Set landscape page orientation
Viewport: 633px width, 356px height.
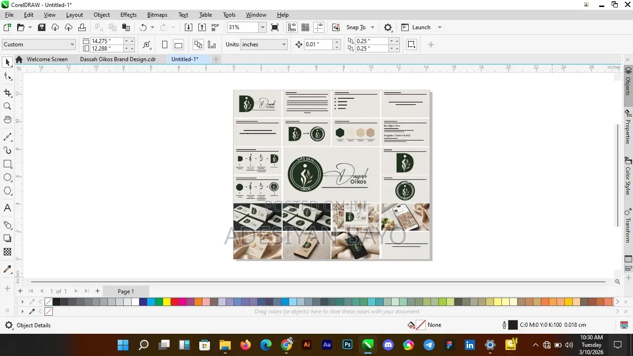(178, 44)
